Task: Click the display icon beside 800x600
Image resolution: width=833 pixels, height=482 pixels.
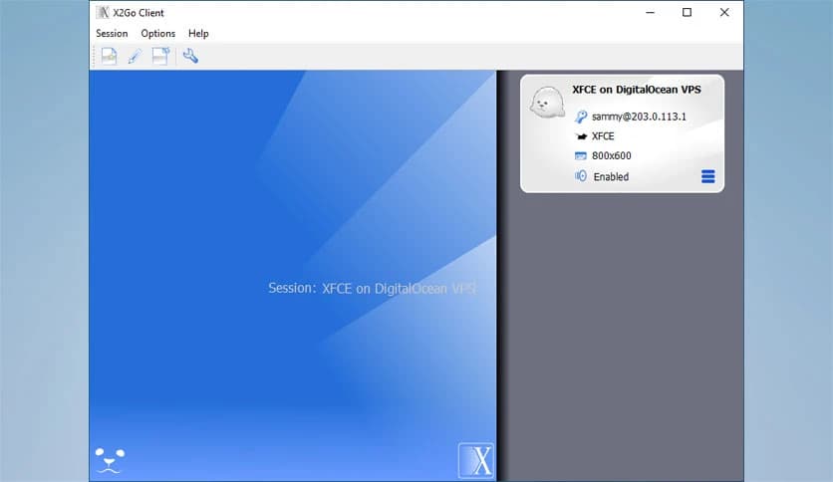Action: [x=581, y=156]
